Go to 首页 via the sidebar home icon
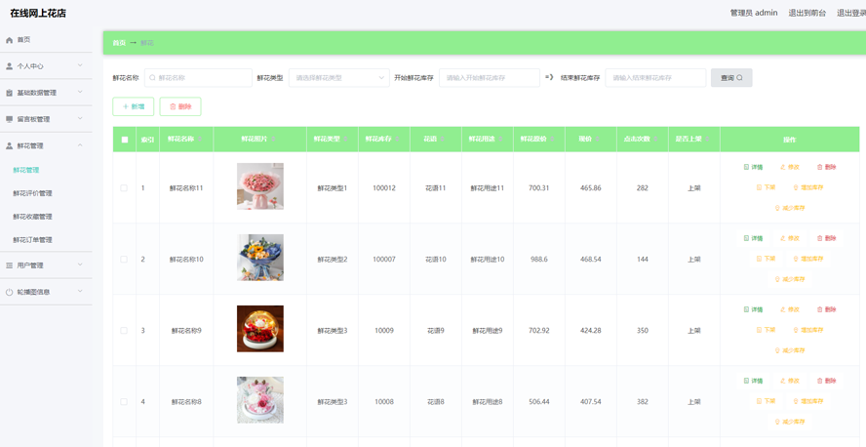This screenshot has height=447, width=866. [x=9, y=40]
